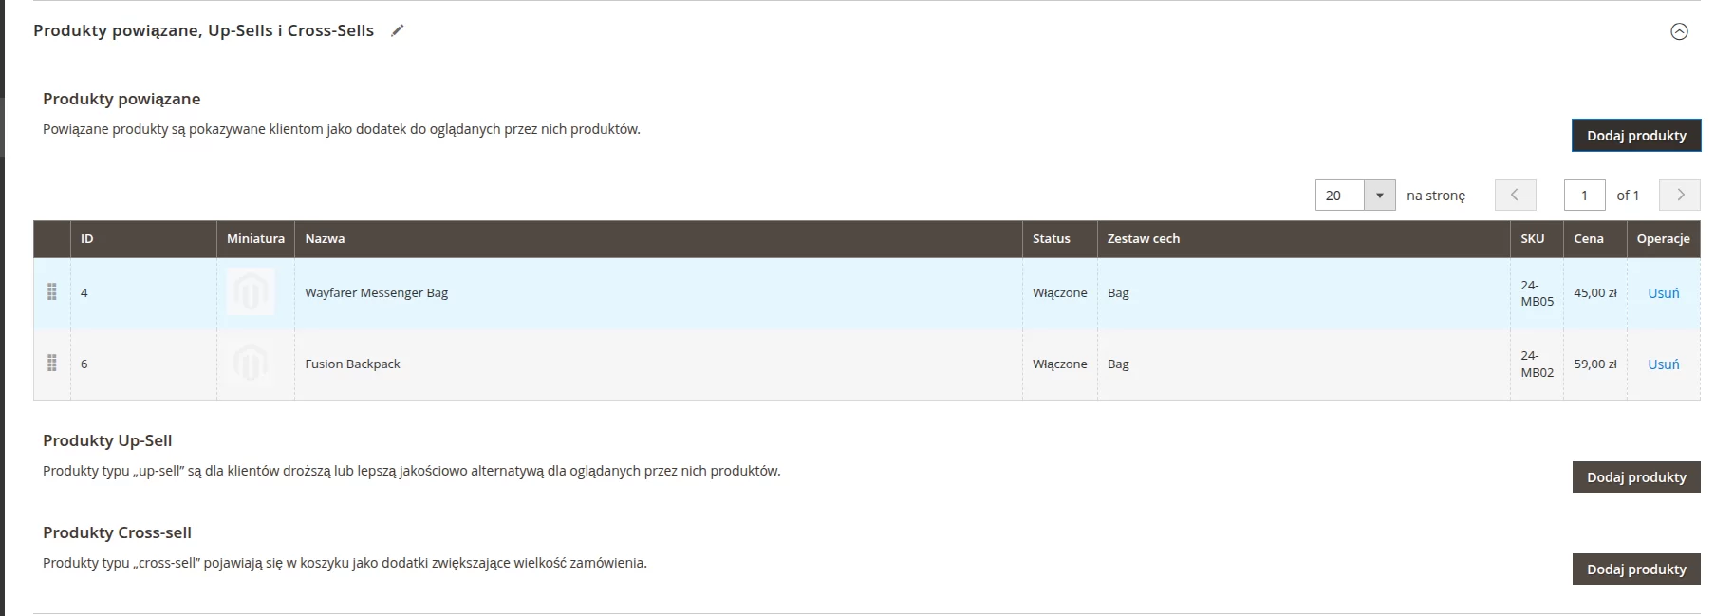Viewport: 1715px width, 616px height.
Task: Click the ID column header
Action: [x=87, y=239]
